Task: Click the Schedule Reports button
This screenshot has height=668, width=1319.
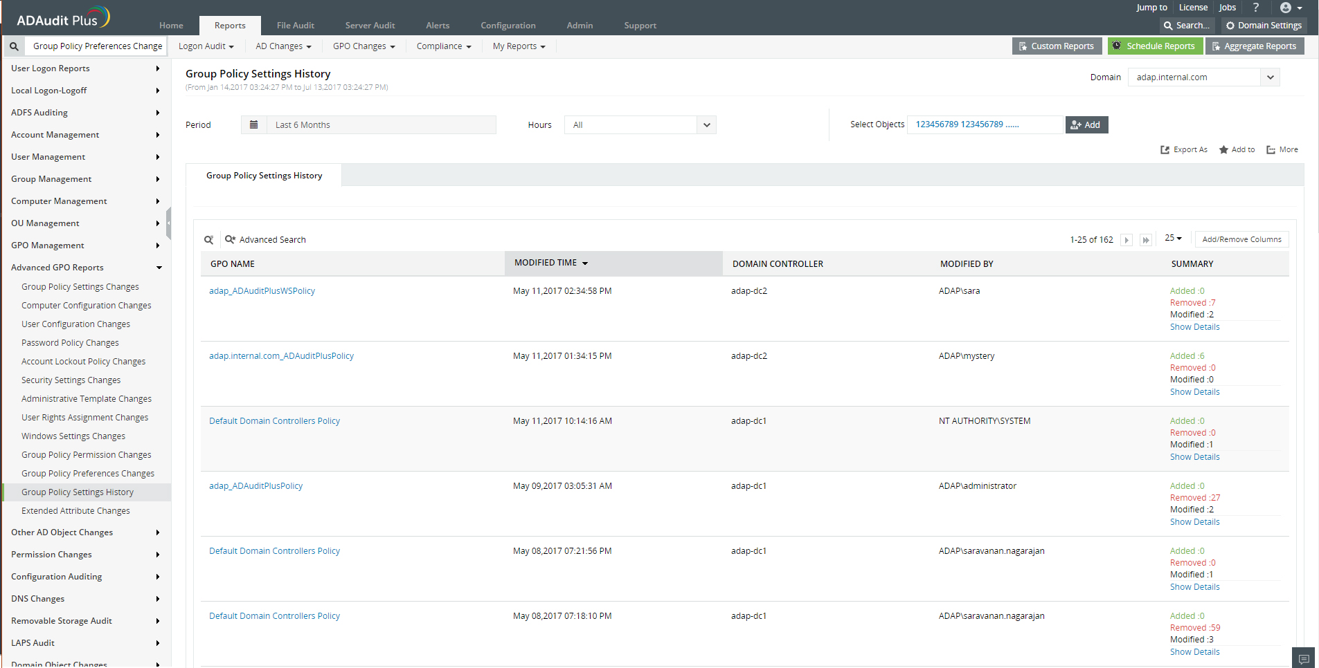Action: pyautogui.click(x=1154, y=46)
